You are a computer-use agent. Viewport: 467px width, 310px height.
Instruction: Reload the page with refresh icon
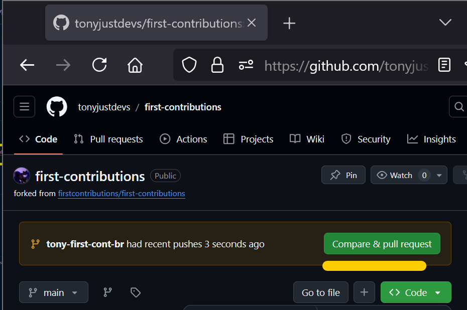pyautogui.click(x=99, y=65)
